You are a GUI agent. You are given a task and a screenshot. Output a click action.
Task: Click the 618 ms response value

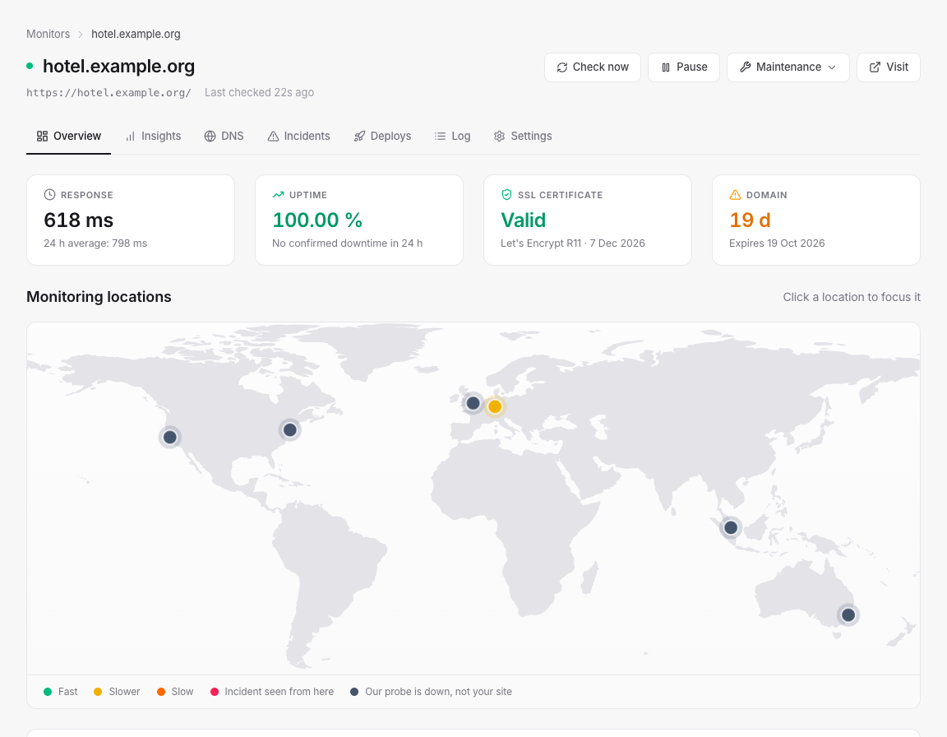coord(79,220)
